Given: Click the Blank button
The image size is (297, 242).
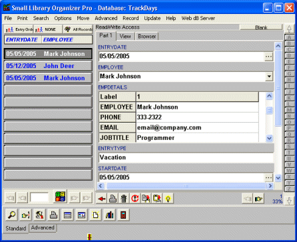Looking at the screenshot, I should click(x=261, y=27).
